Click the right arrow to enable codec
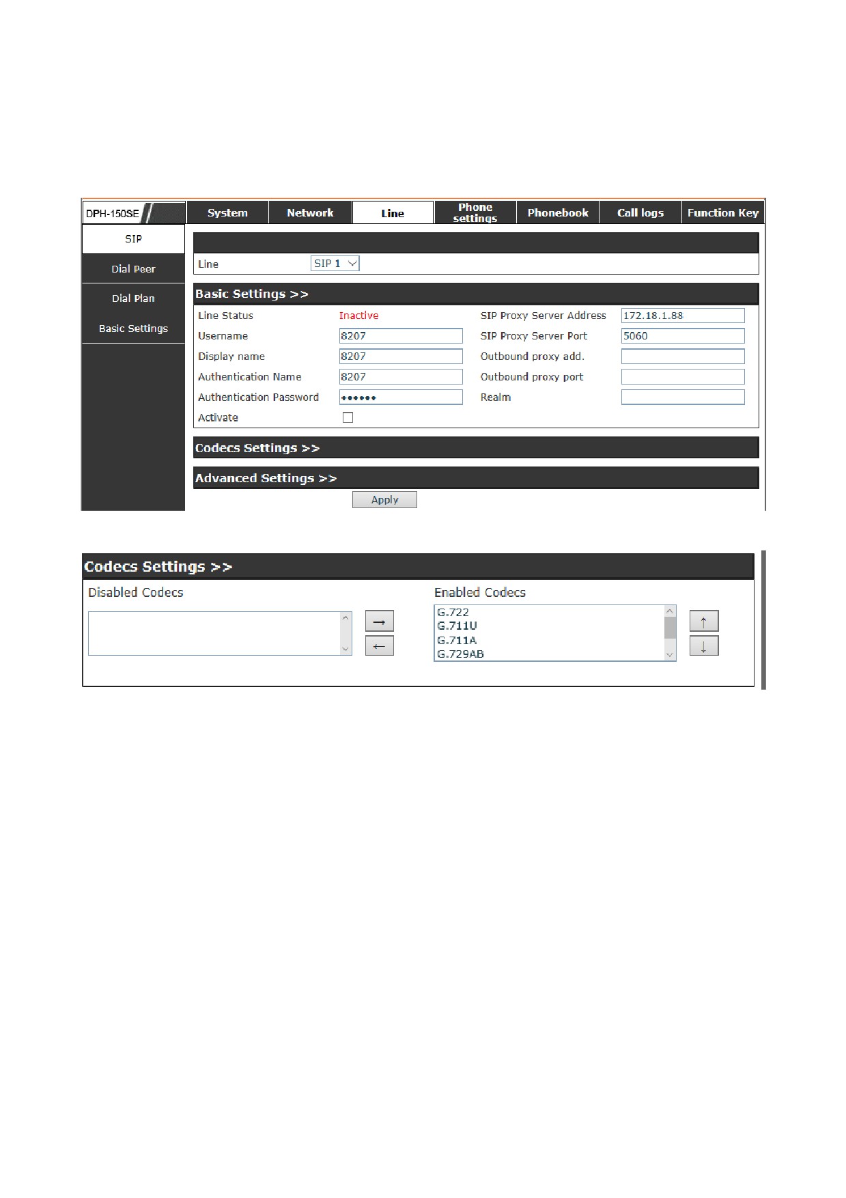 tap(379, 621)
